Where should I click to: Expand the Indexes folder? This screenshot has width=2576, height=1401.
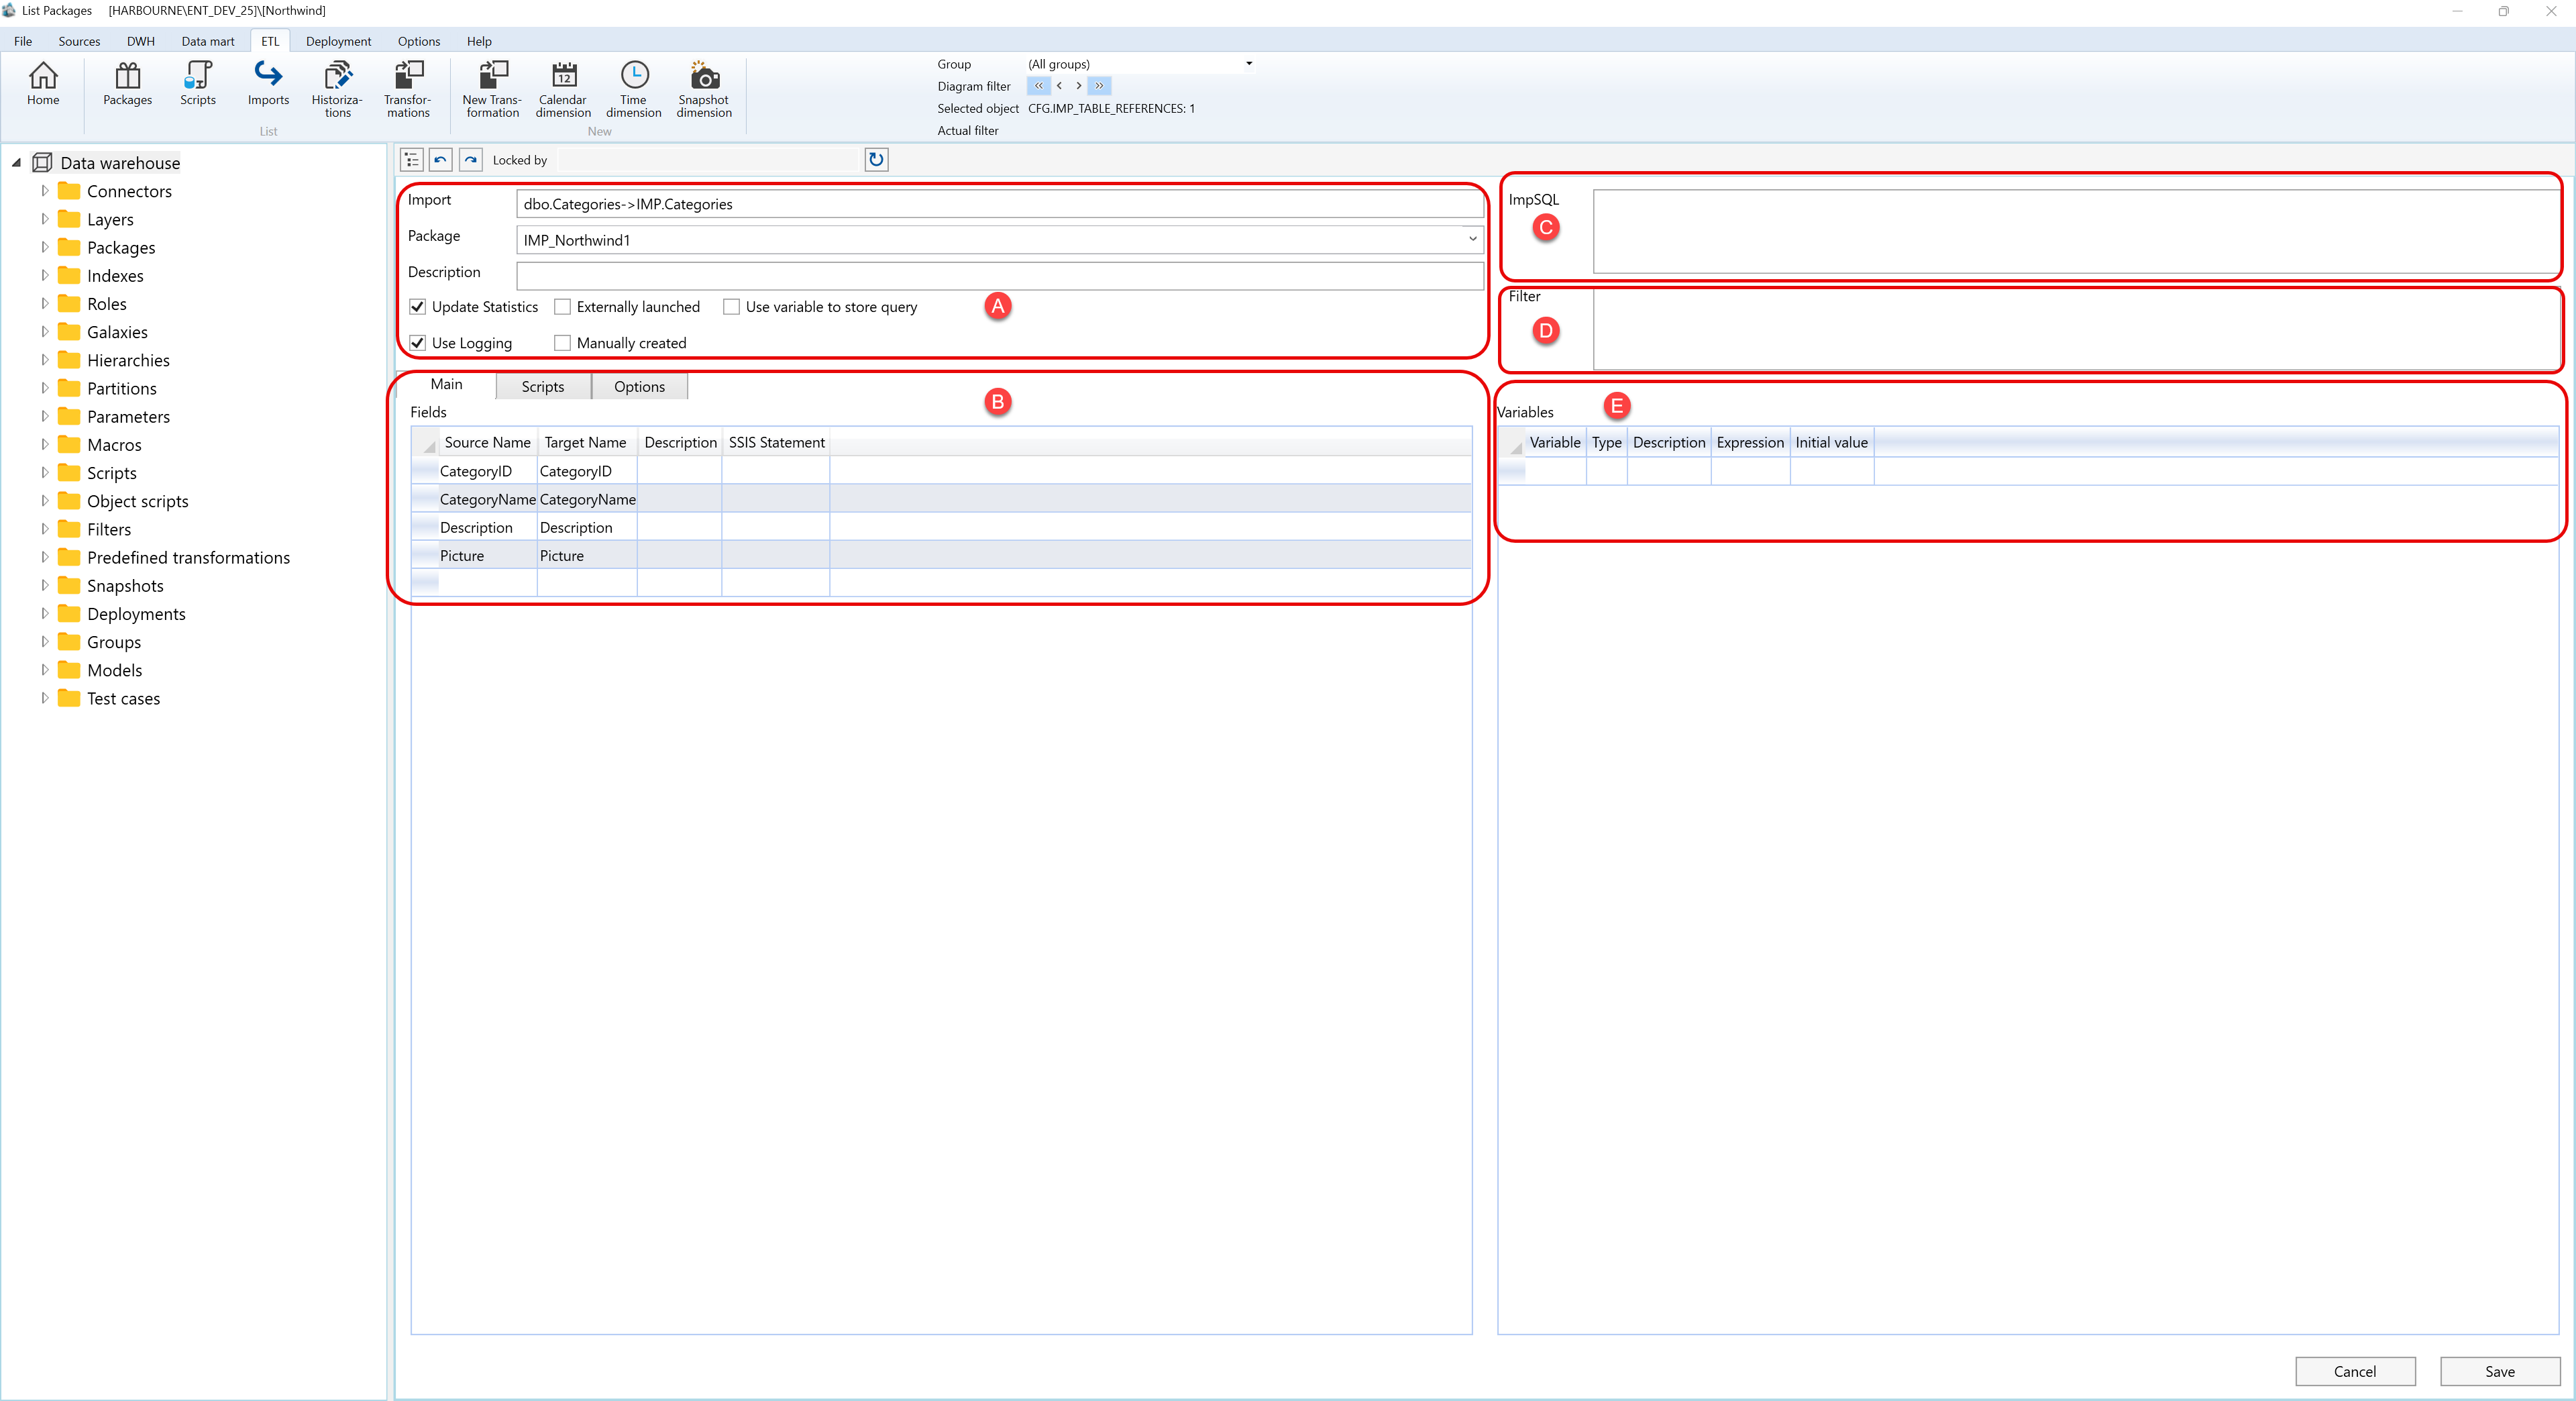(44, 275)
